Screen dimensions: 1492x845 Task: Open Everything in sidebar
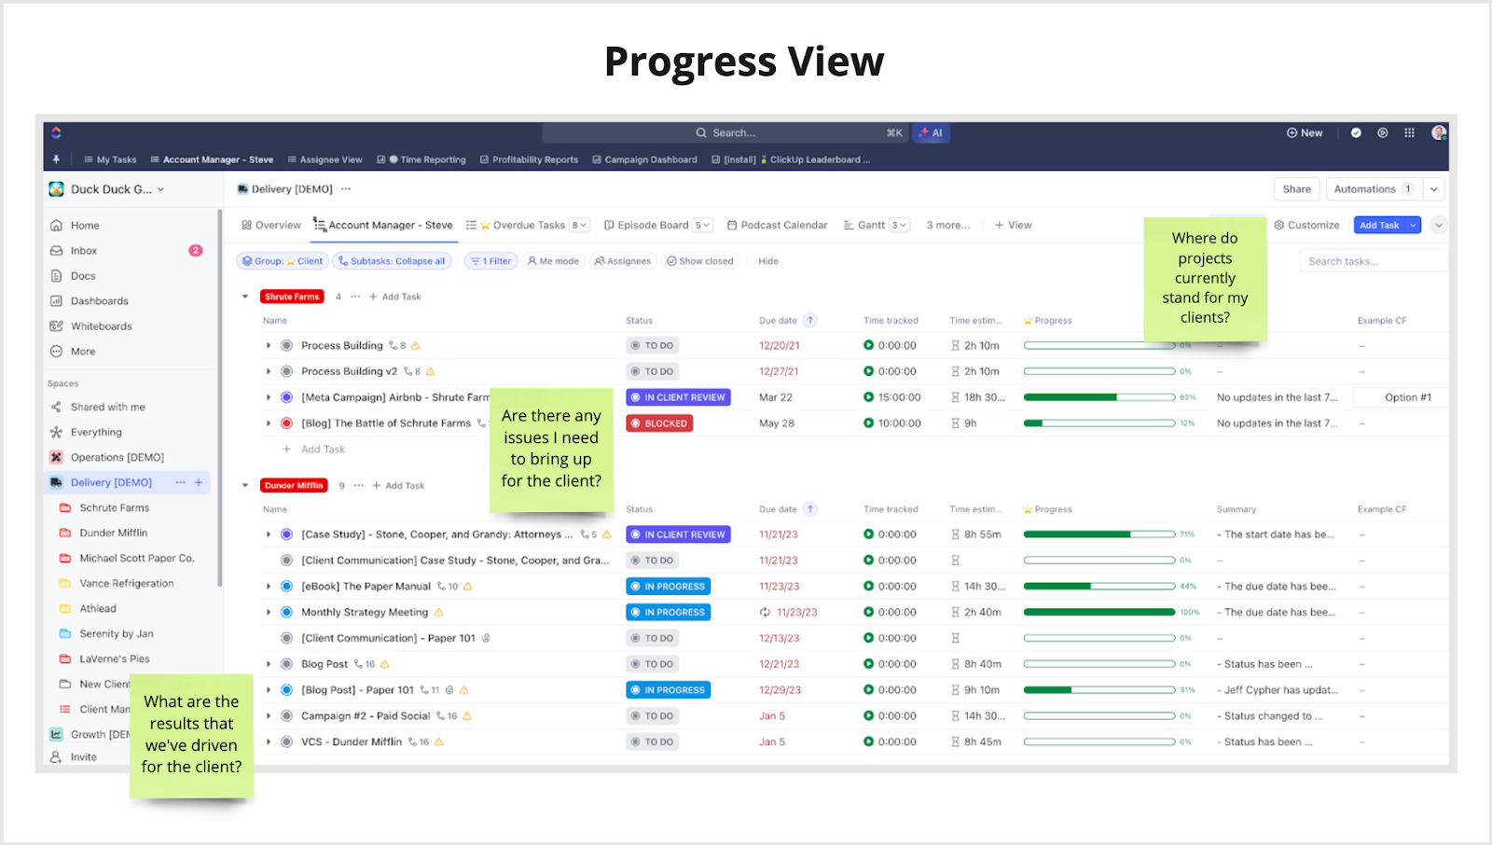coord(96,433)
